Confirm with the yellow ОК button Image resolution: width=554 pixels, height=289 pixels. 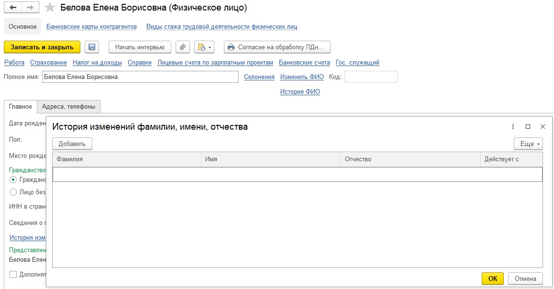tap(493, 278)
